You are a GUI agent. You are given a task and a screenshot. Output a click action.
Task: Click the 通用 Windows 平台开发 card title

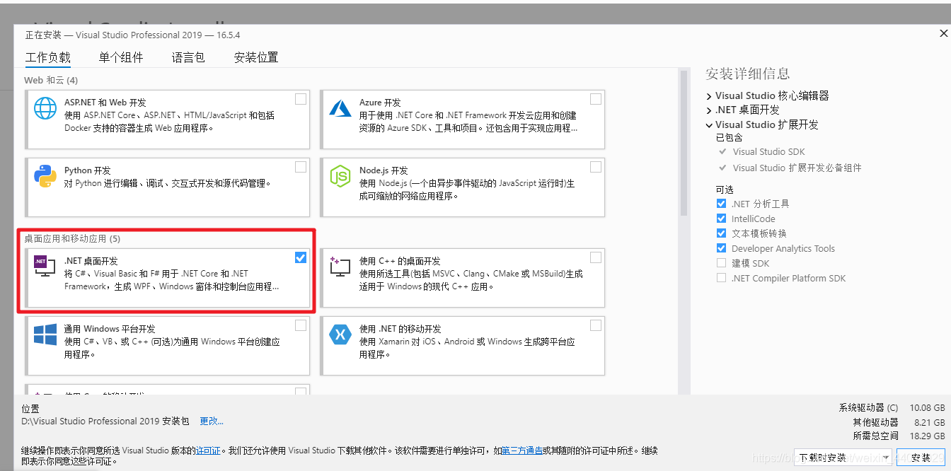point(110,329)
